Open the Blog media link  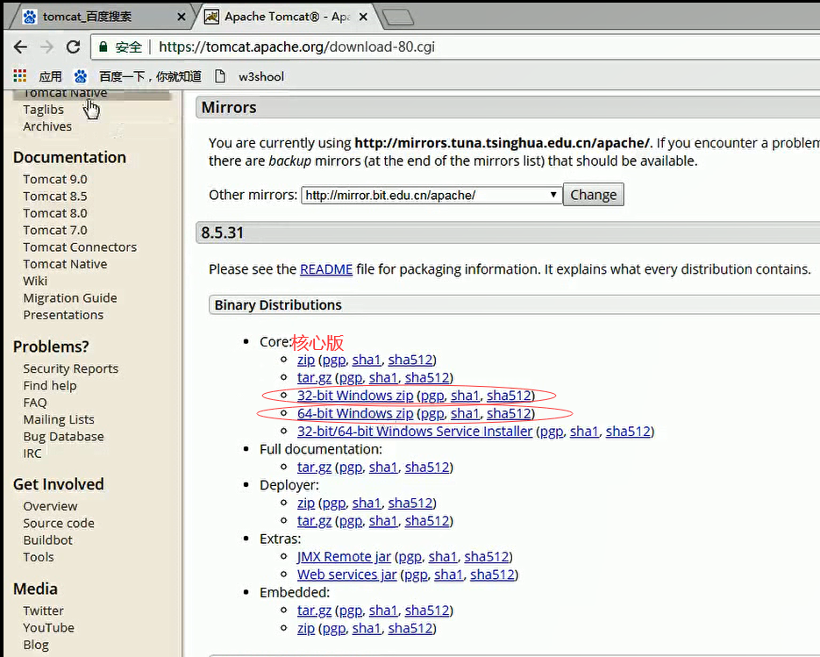pyautogui.click(x=36, y=645)
